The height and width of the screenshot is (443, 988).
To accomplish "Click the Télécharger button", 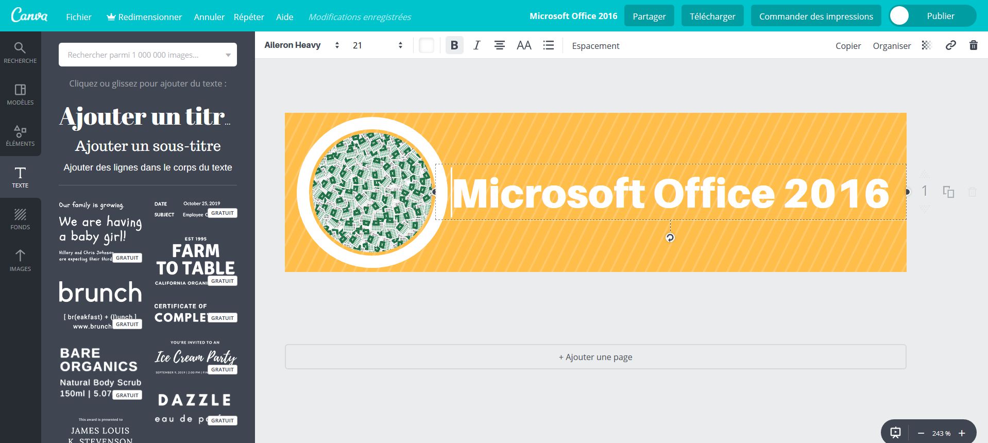I will pos(712,16).
